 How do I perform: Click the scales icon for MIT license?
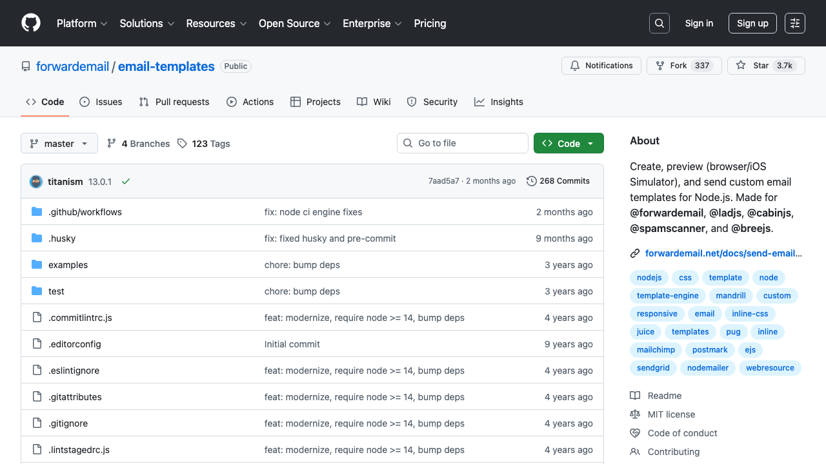click(x=636, y=414)
